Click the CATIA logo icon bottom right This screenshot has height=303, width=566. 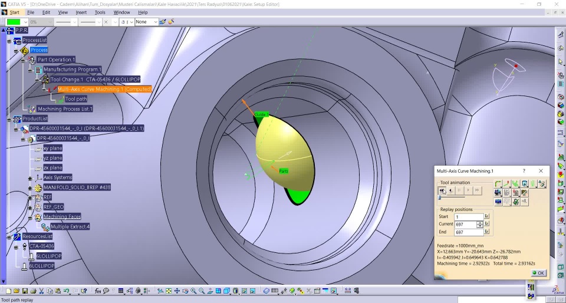(558, 290)
